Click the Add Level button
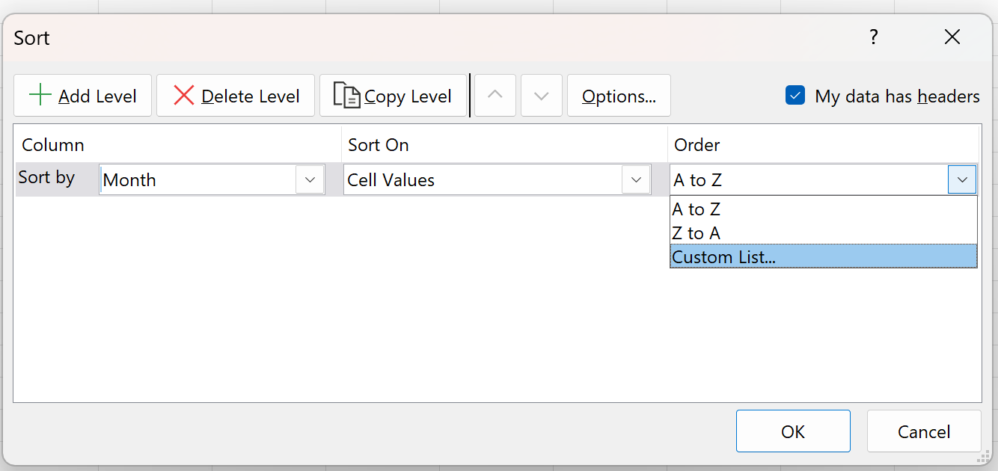The image size is (998, 471). [x=82, y=96]
